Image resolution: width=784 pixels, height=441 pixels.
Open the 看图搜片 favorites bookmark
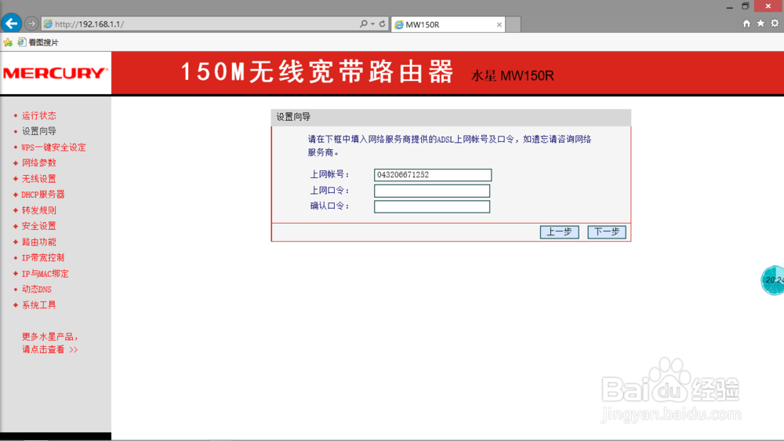[38, 42]
